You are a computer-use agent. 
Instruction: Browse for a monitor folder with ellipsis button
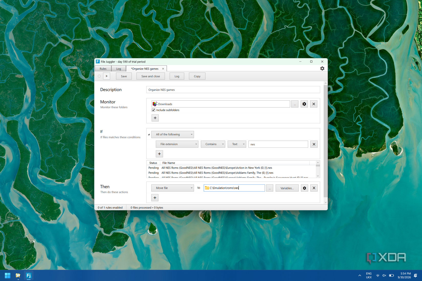pyautogui.click(x=295, y=104)
